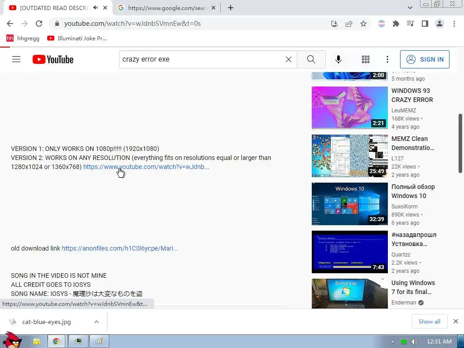
Task: Click the 12:31 AM clock
Action: coord(439,342)
